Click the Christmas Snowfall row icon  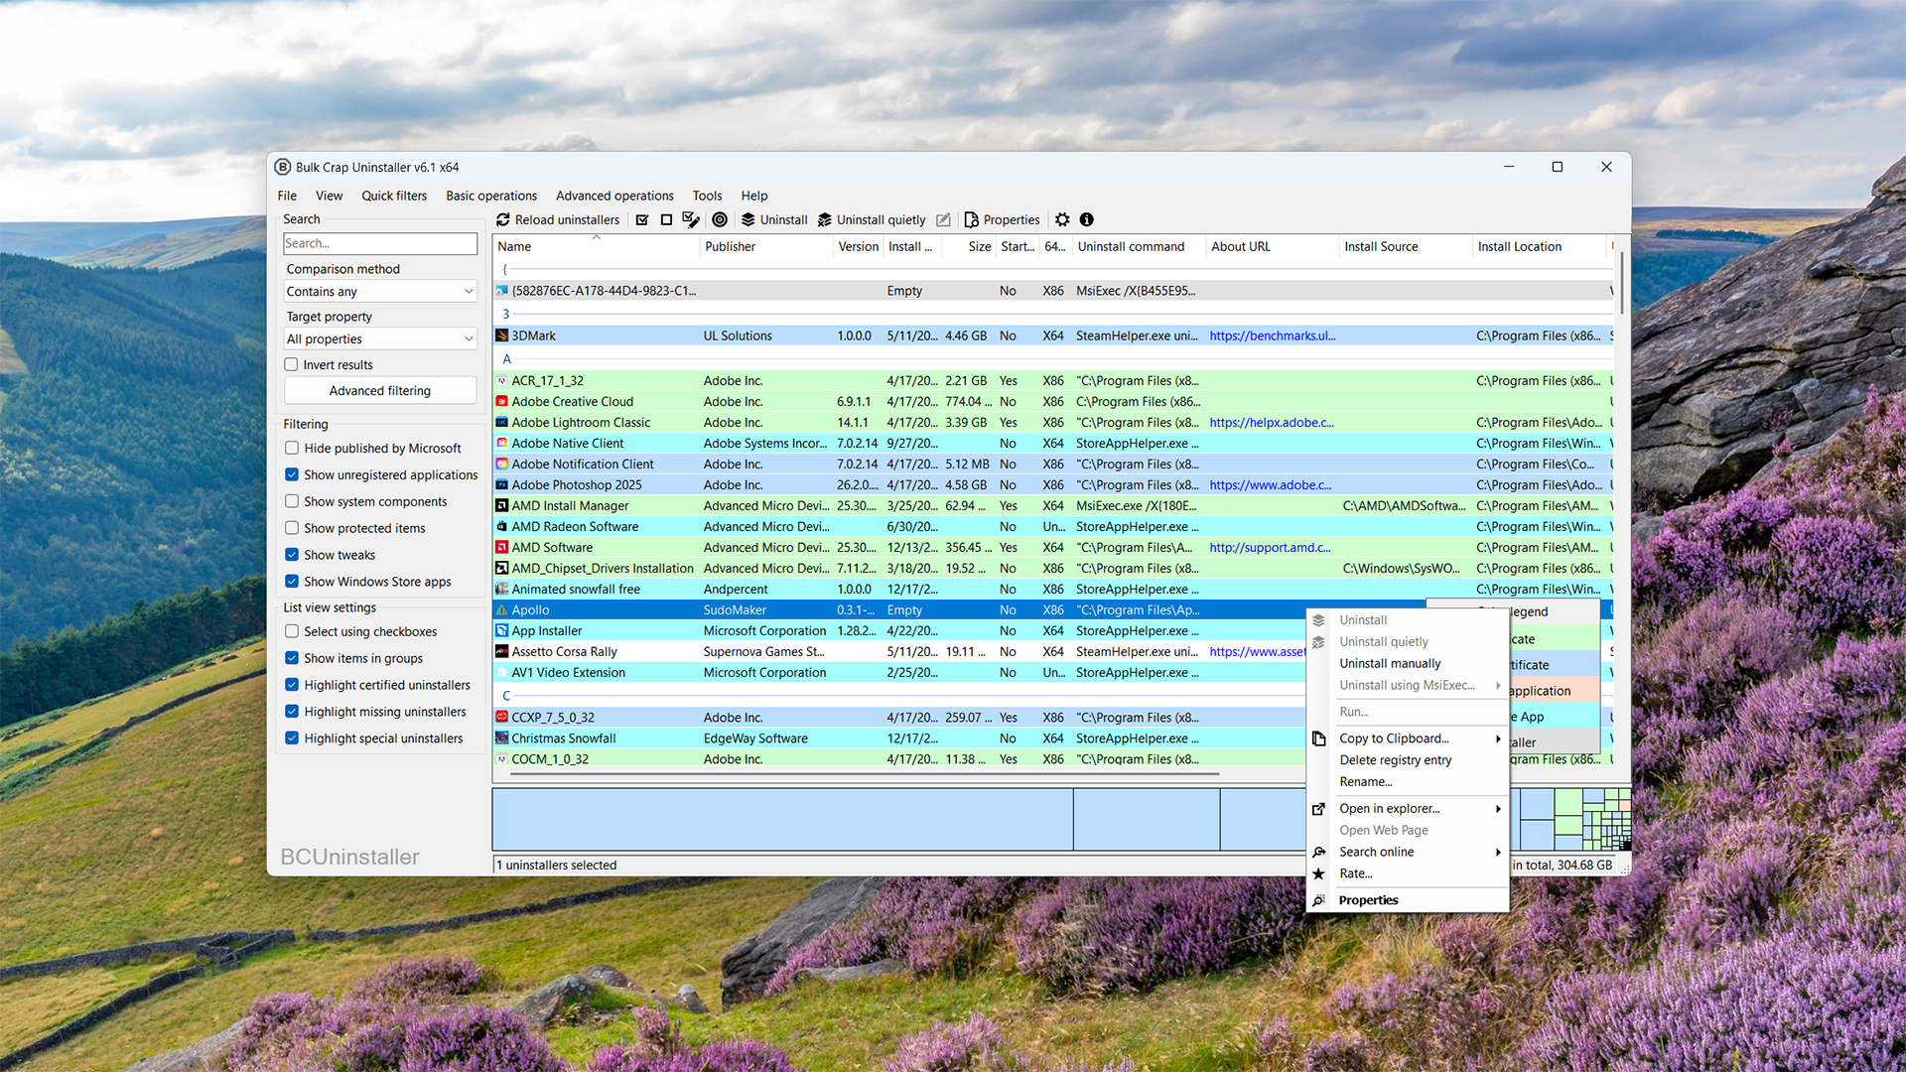click(x=502, y=737)
